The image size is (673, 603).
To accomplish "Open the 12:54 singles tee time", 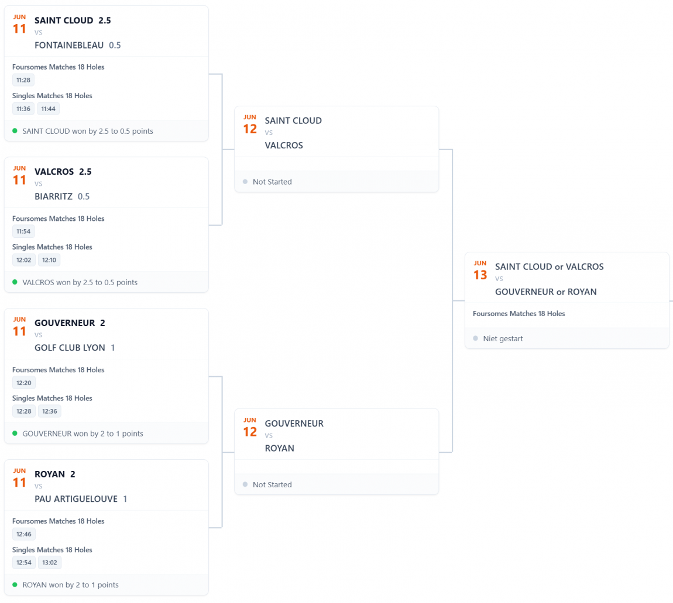I will click(x=23, y=563).
